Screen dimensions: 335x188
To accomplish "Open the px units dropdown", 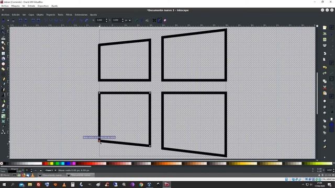I will pos(128,20).
